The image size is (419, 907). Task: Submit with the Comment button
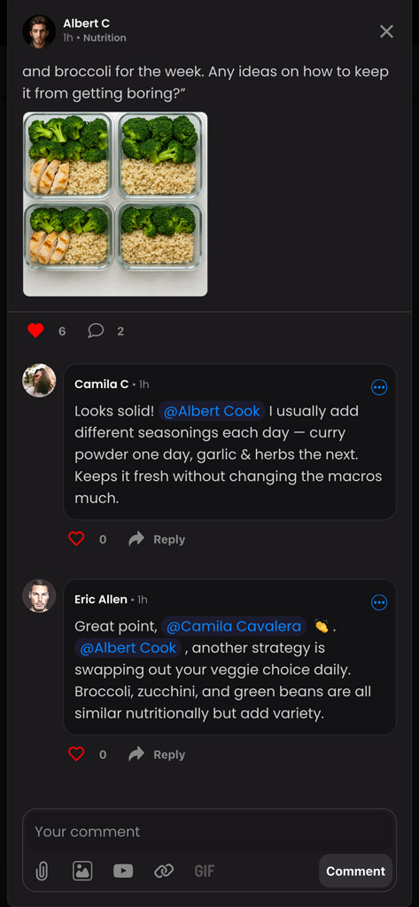point(355,872)
